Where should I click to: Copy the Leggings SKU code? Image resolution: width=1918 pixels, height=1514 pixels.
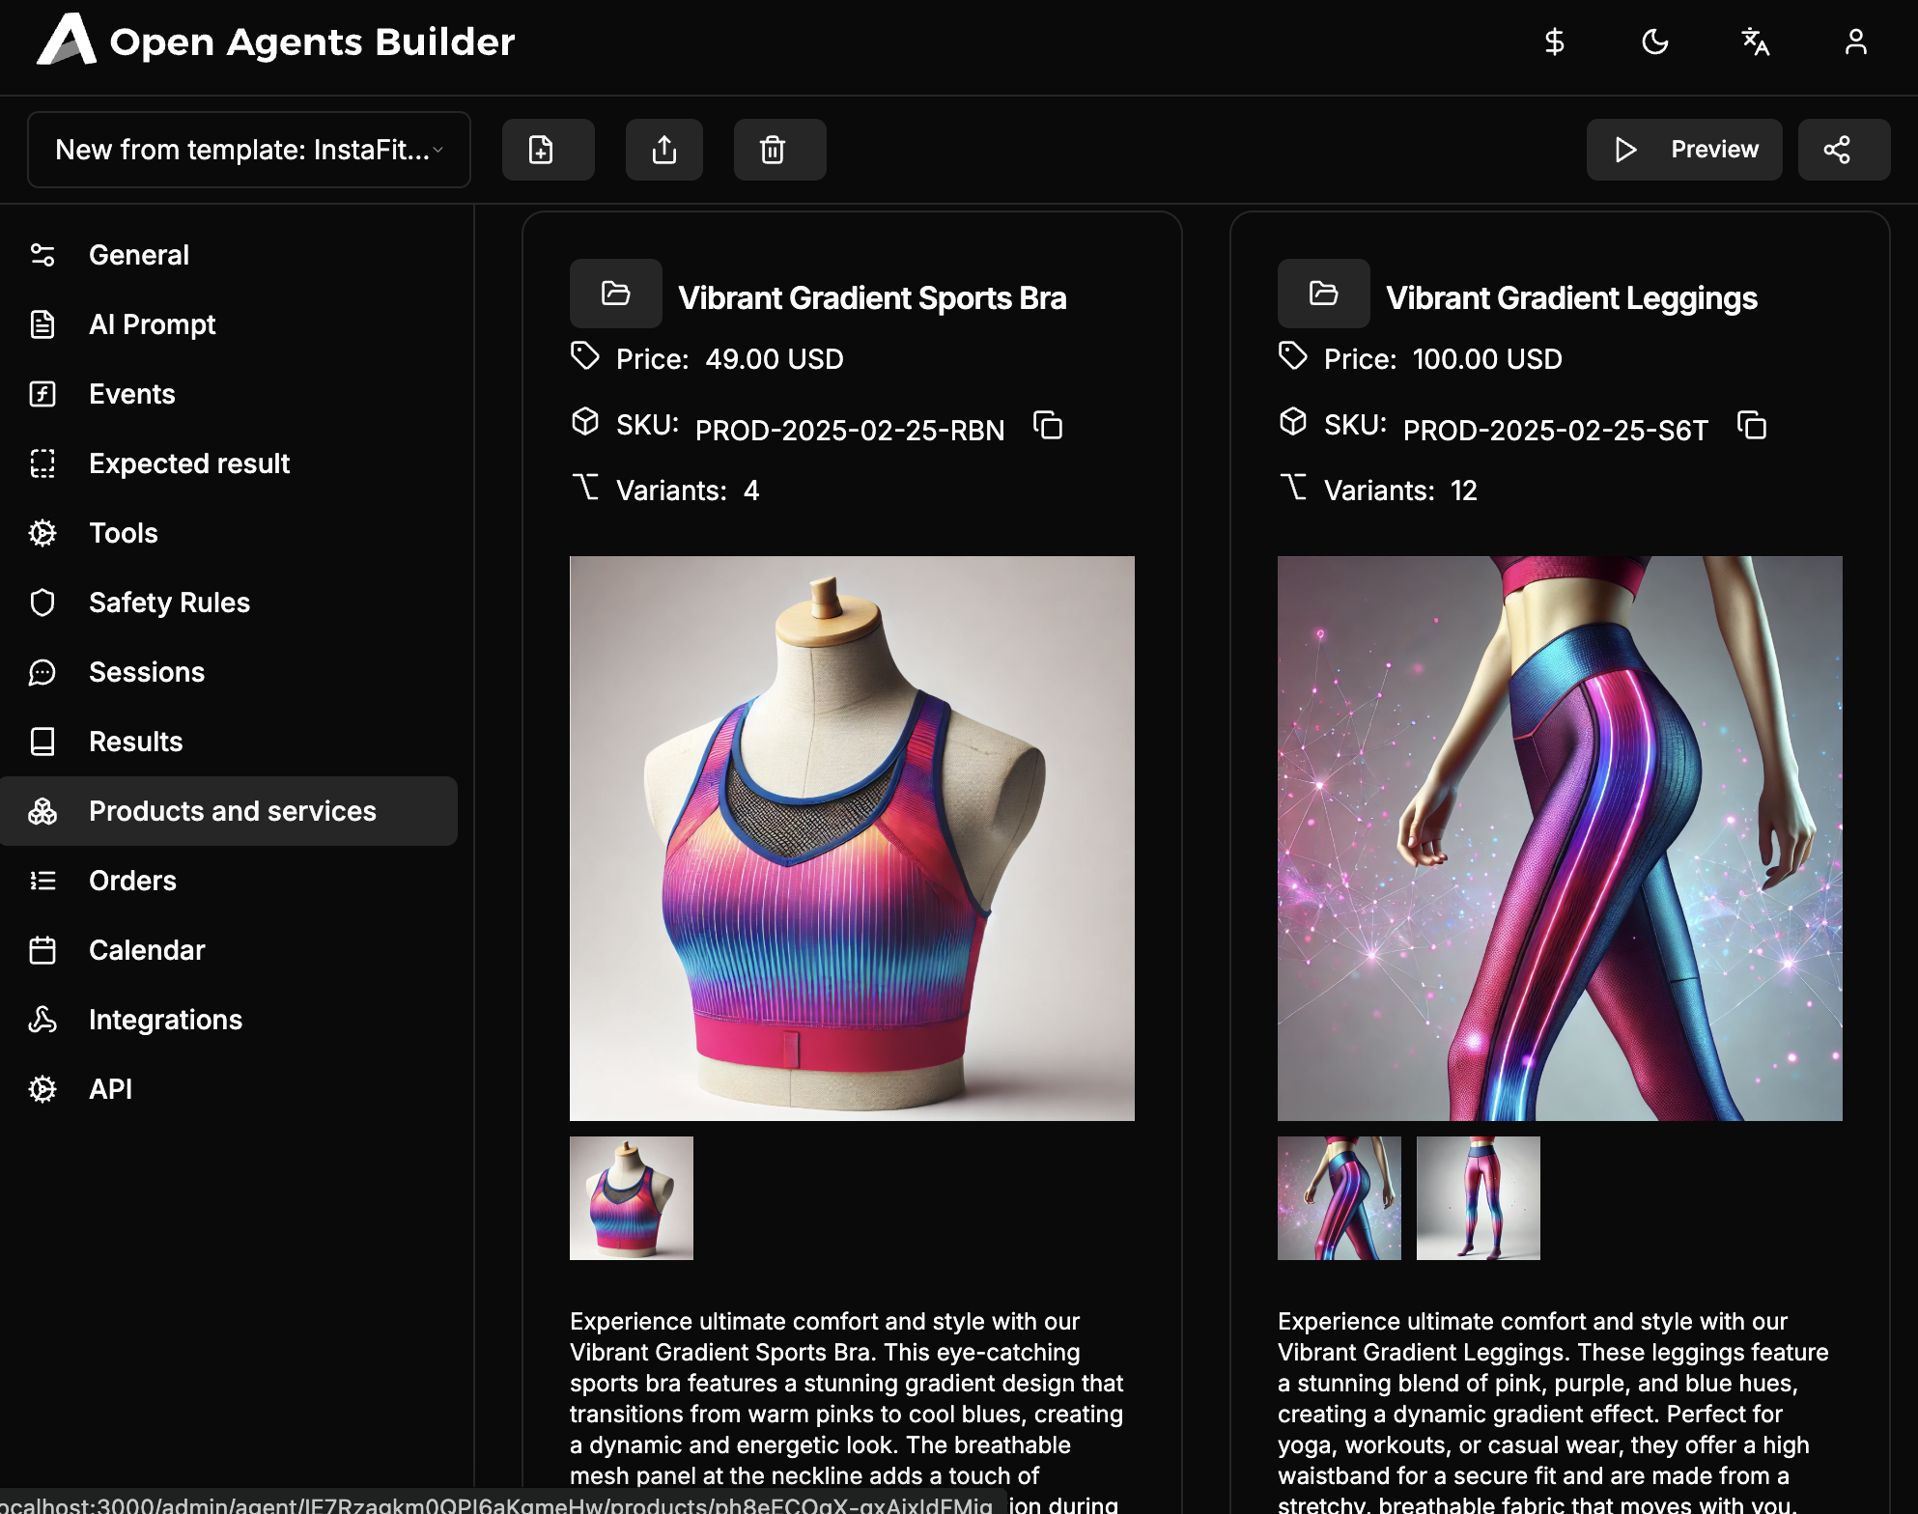point(1752,426)
